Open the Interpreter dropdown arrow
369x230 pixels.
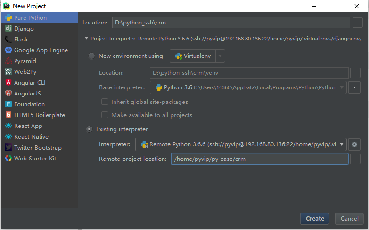pyautogui.click(x=342, y=144)
